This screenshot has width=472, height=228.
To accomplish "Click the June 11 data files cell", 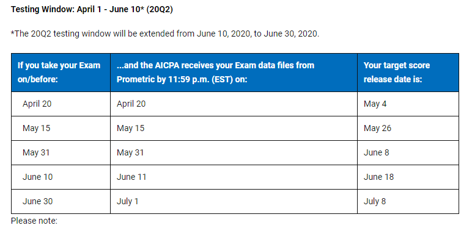I will point(234,177).
